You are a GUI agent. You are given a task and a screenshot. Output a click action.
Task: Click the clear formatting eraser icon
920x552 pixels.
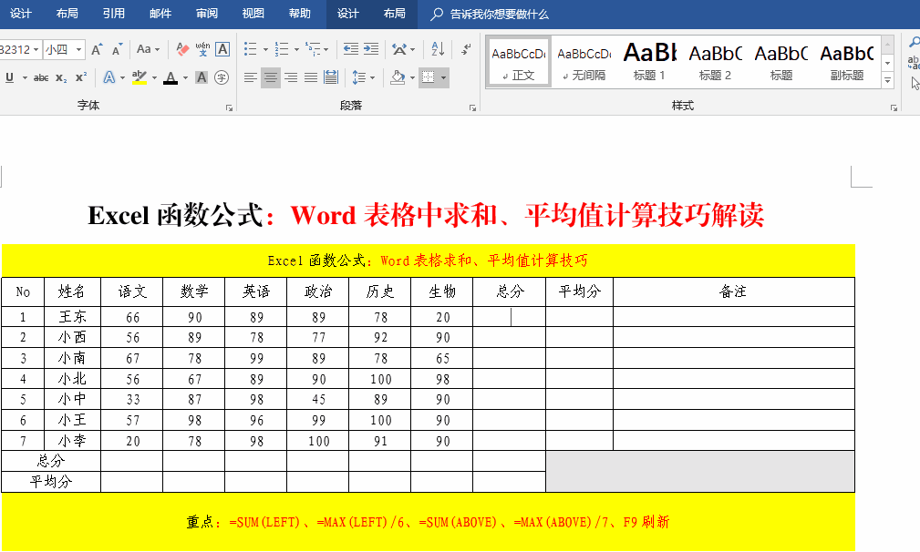click(x=181, y=49)
